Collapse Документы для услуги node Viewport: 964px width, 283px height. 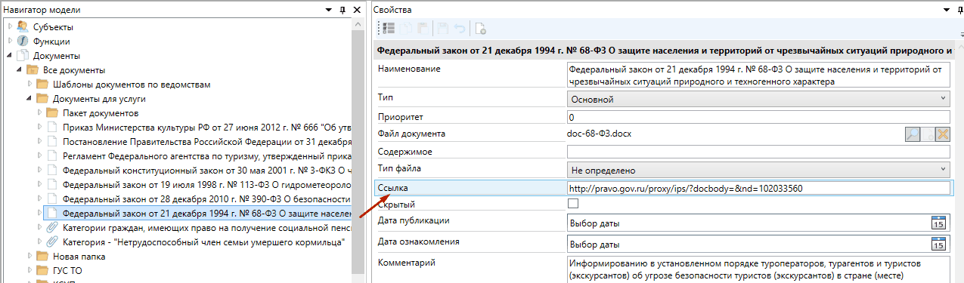29,99
